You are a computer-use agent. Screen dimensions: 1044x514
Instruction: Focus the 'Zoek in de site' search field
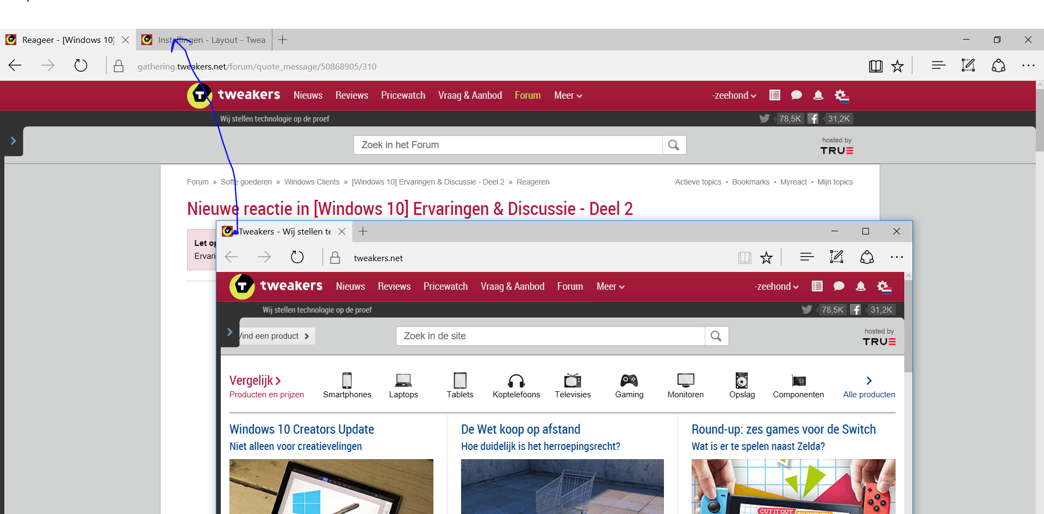[x=550, y=336]
